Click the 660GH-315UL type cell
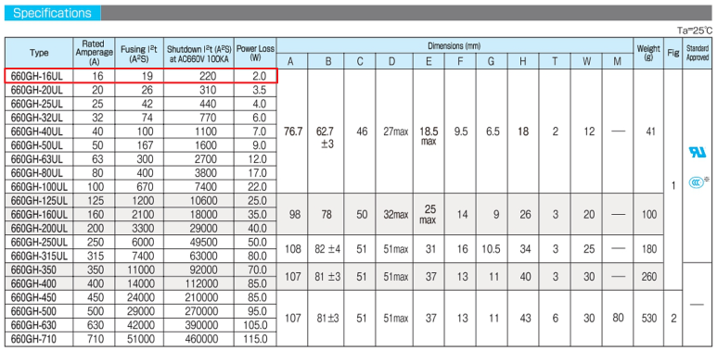 click(x=39, y=256)
